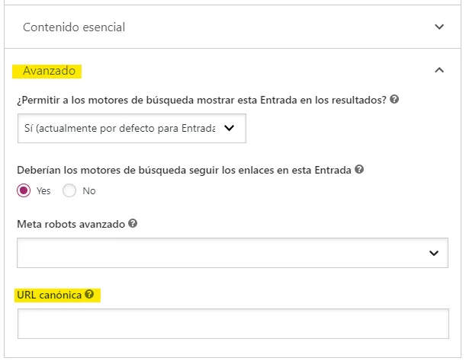This screenshot has height=361, width=466.
Task: Click arrow in the Sí por defecto selector
Action: coord(229,128)
